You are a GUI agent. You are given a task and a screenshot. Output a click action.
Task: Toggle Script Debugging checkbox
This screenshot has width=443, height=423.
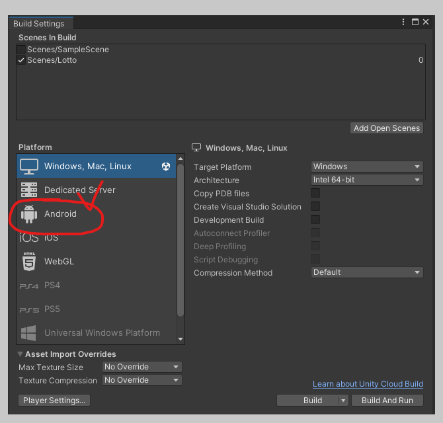point(315,259)
